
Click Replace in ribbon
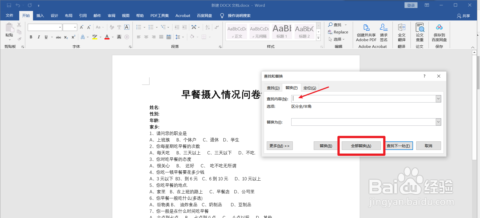point(338,32)
